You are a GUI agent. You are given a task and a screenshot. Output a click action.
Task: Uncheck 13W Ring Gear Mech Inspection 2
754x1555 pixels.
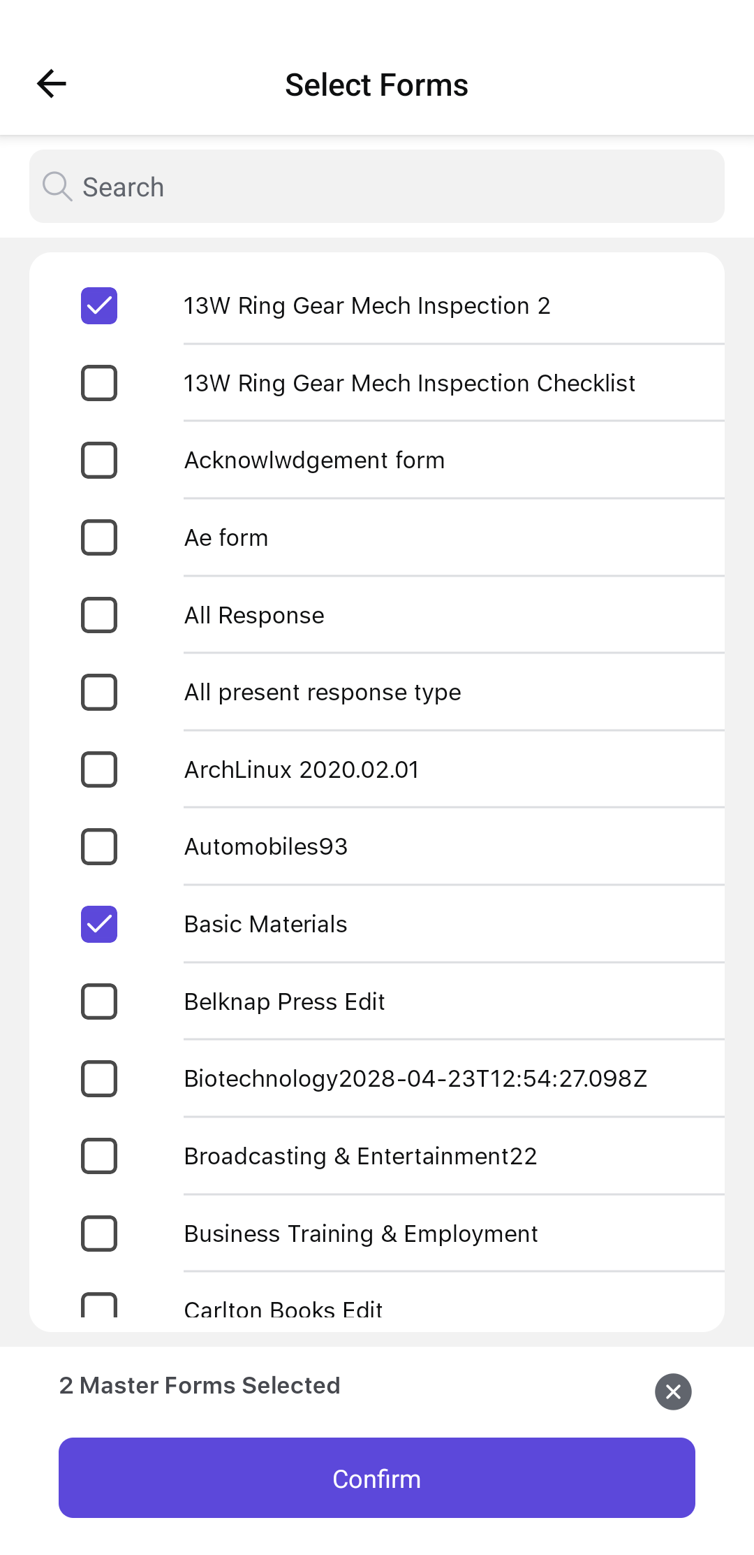(x=99, y=306)
